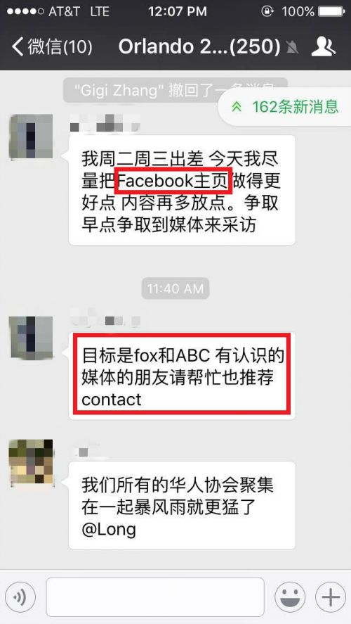This screenshot has height=624, width=351.
Task: Select the 目标是fox和ABC message bubble
Action: [x=183, y=376]
